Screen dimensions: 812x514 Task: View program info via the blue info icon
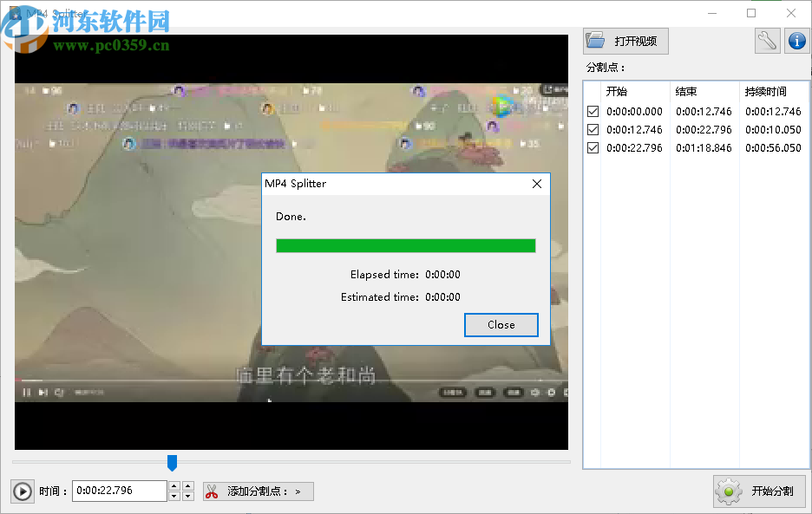[796, 40]
